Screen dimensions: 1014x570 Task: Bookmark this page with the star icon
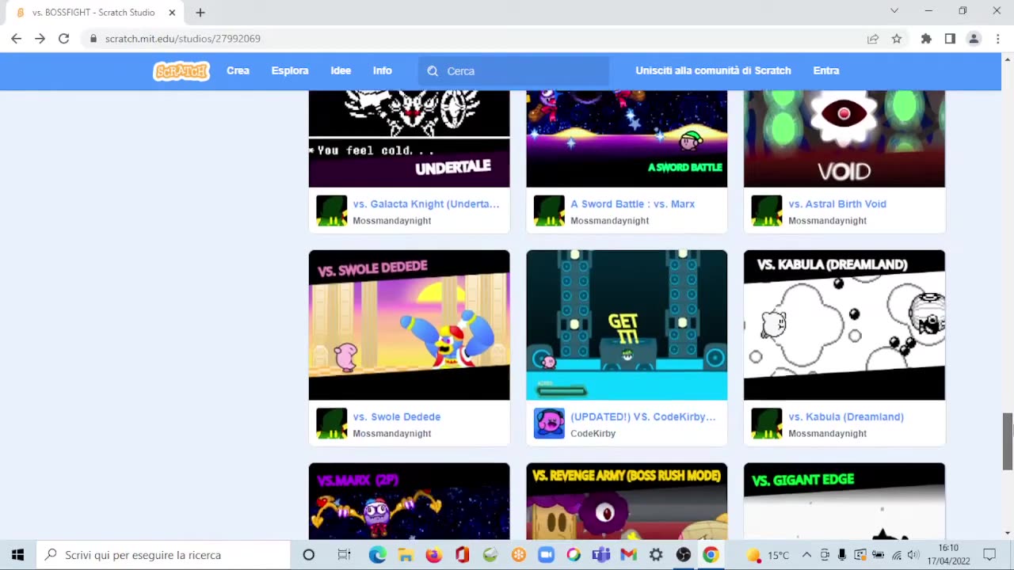(897, 38)
